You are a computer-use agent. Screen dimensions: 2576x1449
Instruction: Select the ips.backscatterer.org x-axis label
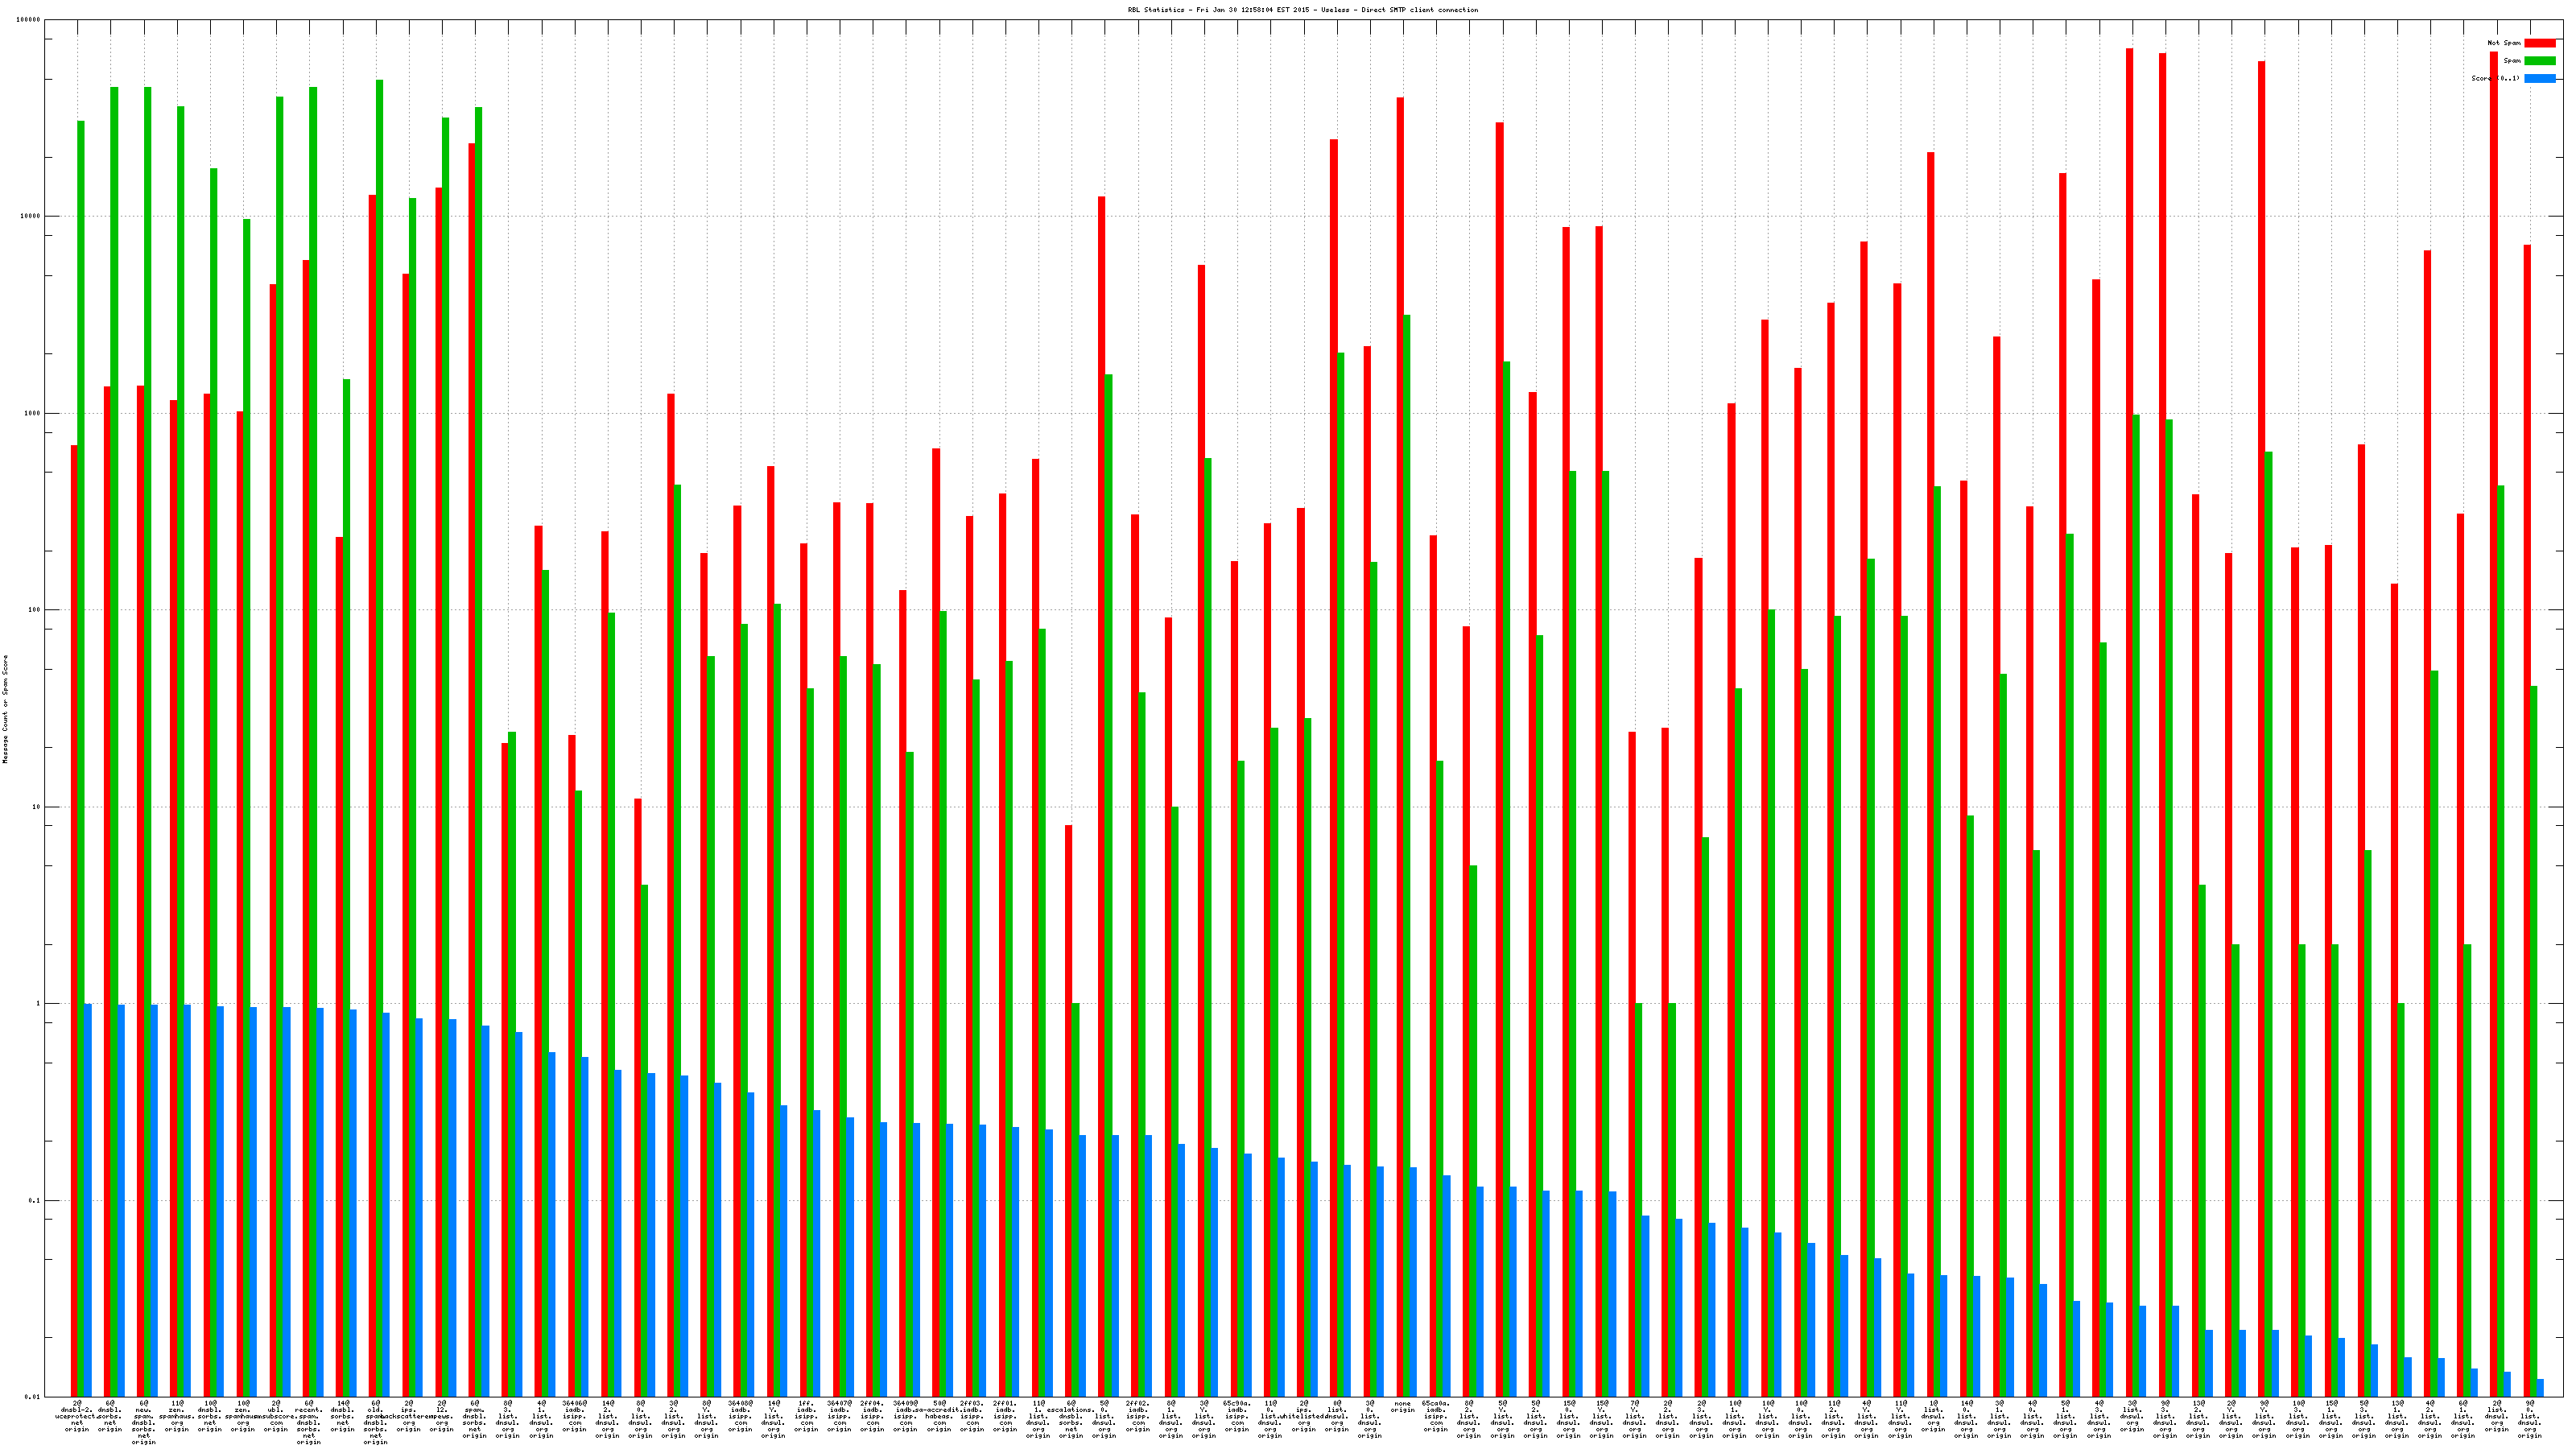tap(408, 1416)
